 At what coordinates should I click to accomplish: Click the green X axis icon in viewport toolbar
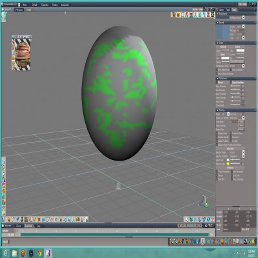200,15
